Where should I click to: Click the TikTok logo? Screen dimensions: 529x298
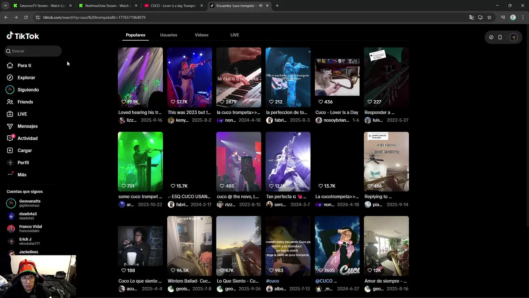(23, 36)
